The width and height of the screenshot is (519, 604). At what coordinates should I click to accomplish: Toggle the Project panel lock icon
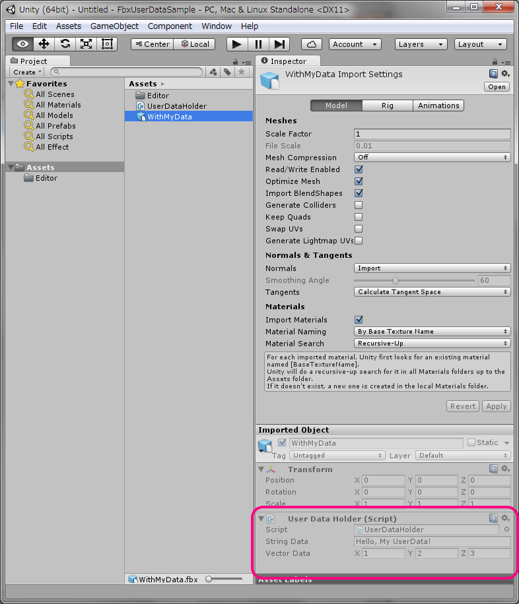235,62
